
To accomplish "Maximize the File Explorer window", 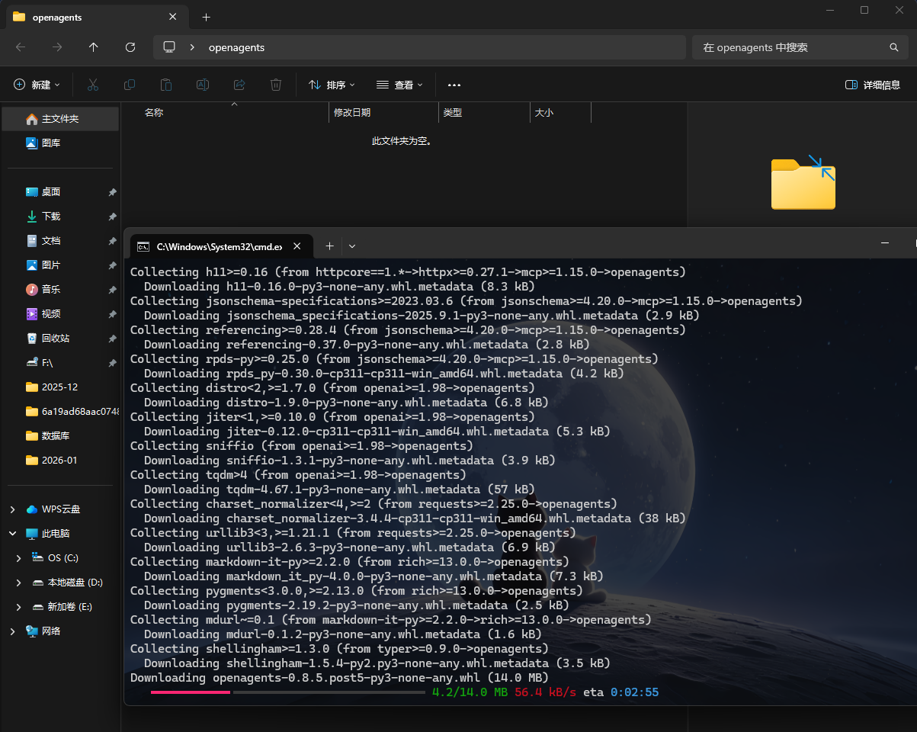I will [864, 10].
